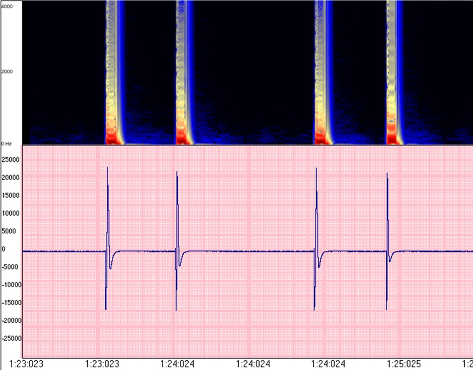Click the second pulse spike in the waveform
473x370 pixels.
pos(177,236)
